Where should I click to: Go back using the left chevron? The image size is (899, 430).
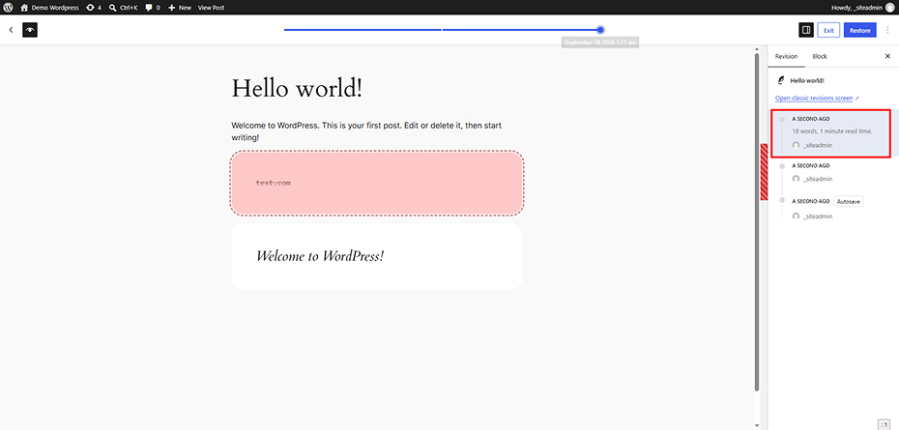click(11, 30)
